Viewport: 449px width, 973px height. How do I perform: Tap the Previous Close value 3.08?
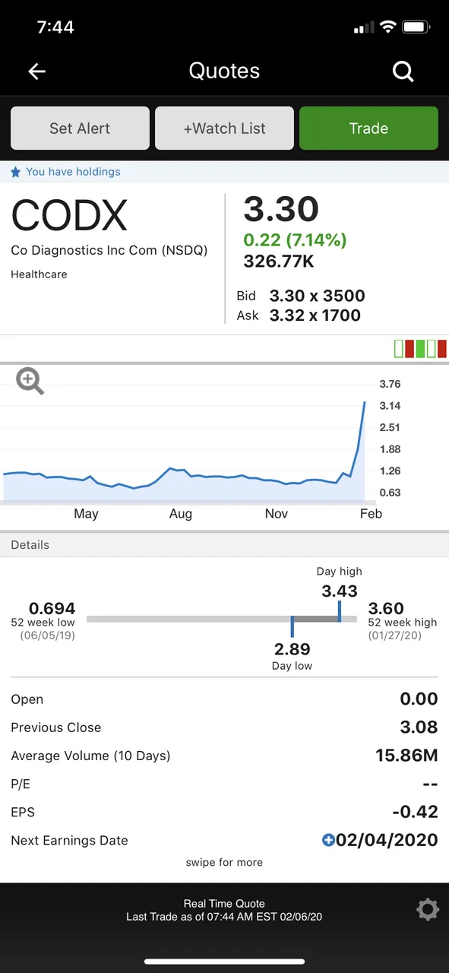pos(419,727)
